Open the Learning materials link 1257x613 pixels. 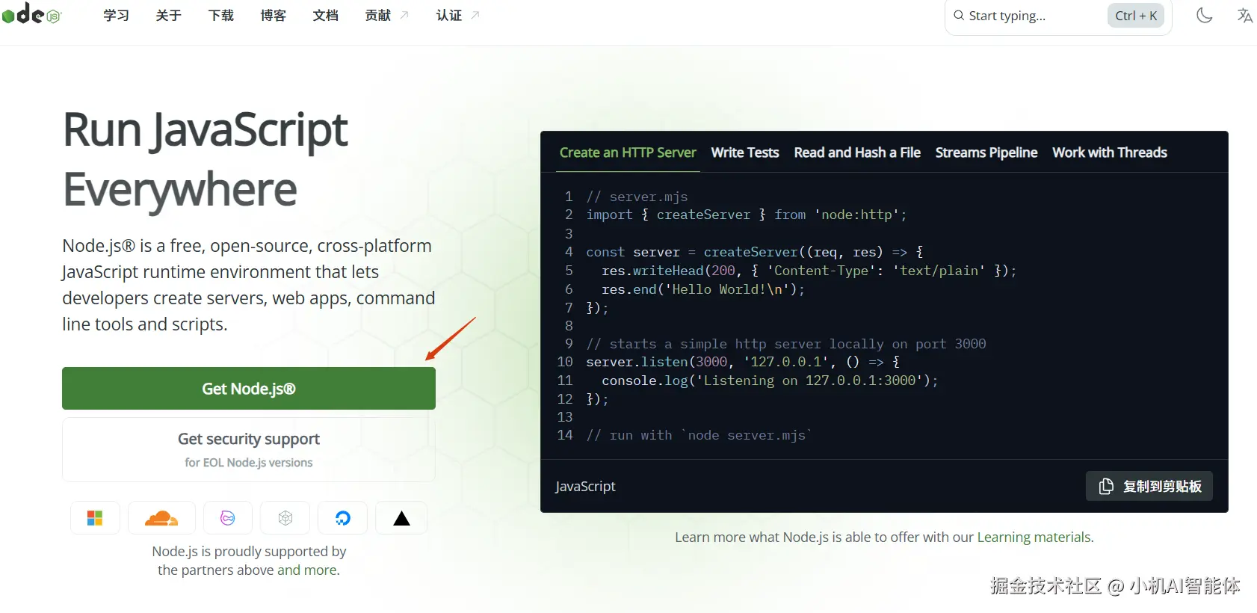1034,537
